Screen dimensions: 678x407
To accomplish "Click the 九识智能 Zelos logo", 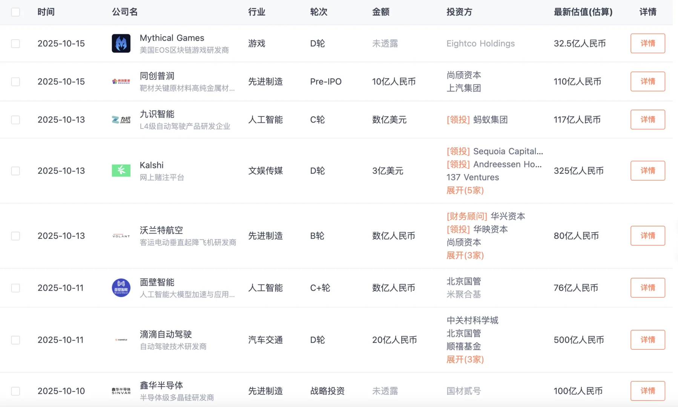I will click(x=121, y=120).
